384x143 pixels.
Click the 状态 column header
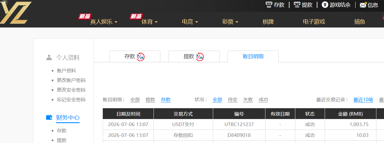click(x=310, y=114)
